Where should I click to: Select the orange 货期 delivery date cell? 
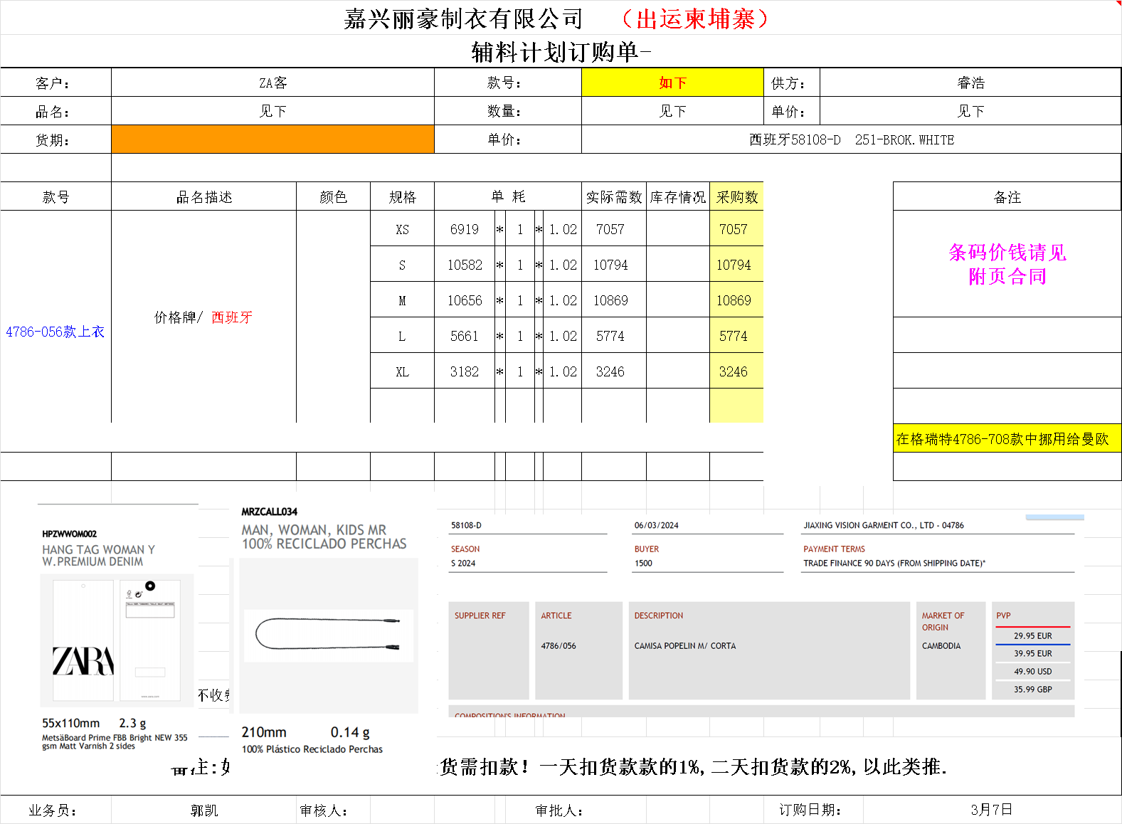tap(272, 139)
